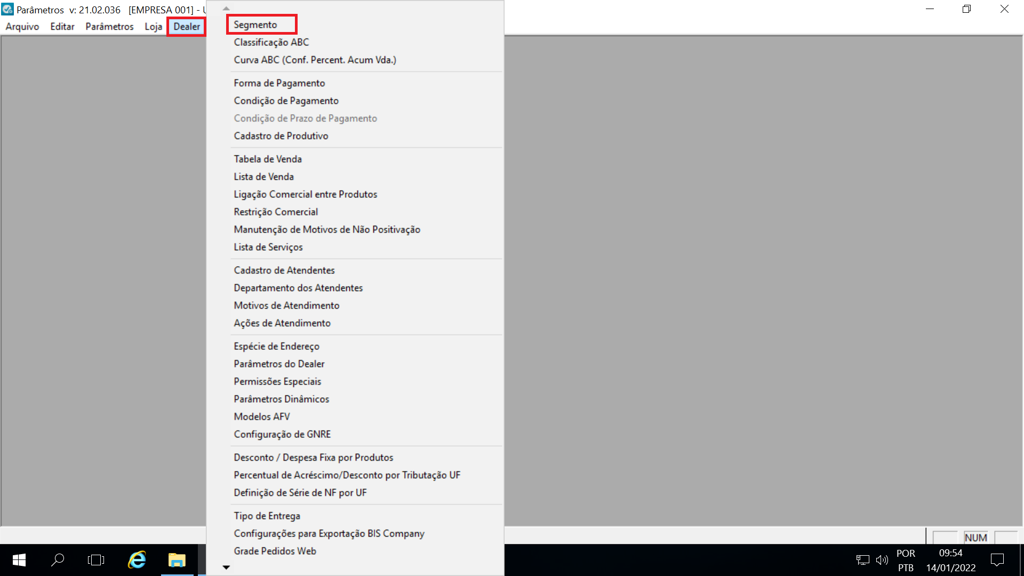Screen dimensions: 1024x576
Task: Click the volume speaker tray icon
Action: [882, 560]
